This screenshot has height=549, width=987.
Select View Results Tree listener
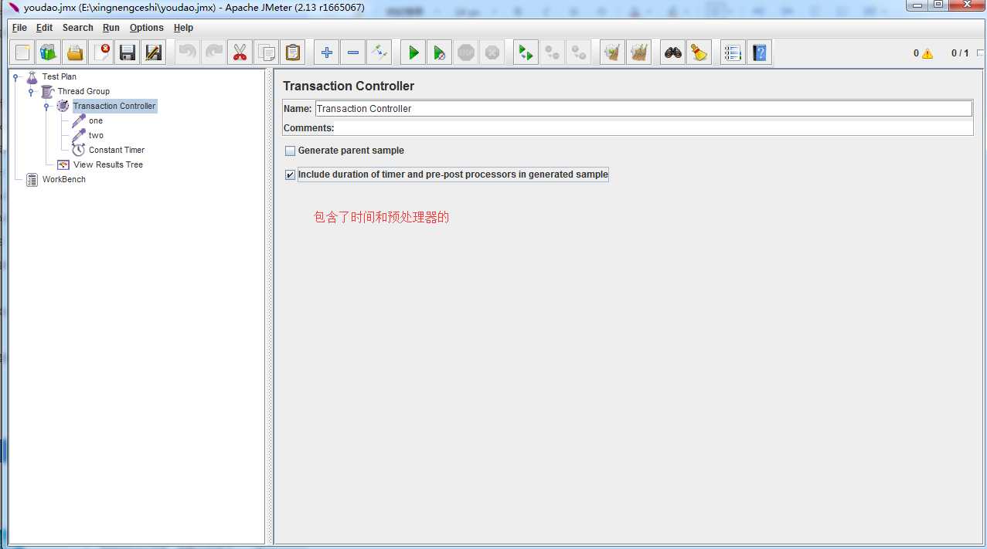(108, 164)
